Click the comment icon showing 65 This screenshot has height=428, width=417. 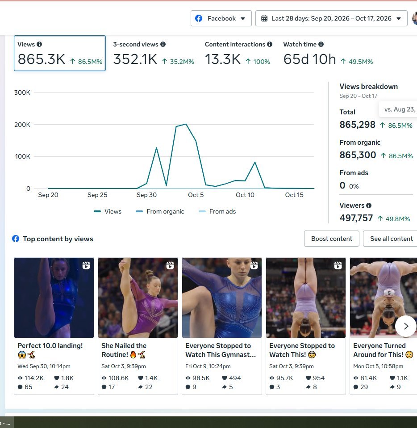pos(20,387)
